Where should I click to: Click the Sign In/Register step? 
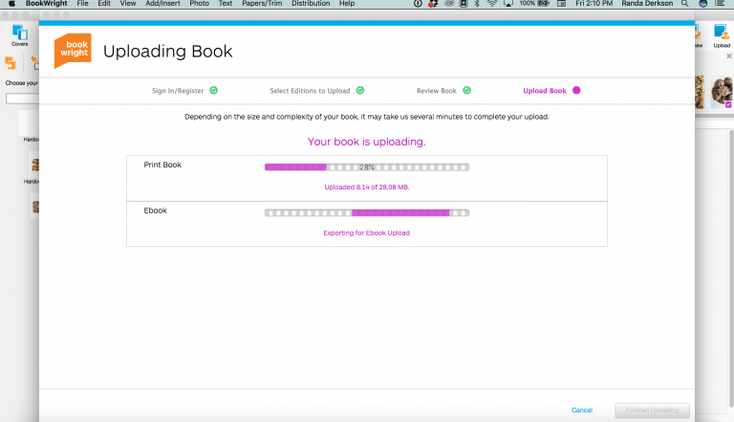click(178, 91)
